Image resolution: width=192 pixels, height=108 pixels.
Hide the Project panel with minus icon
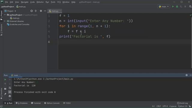(x=45, y=11)
